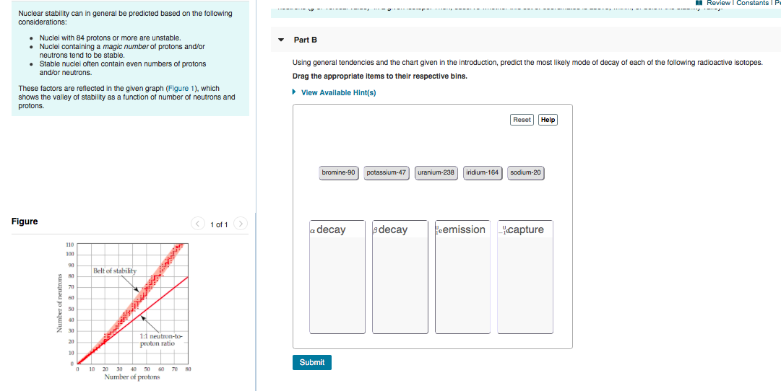This screenshot has height=391, width=781.
Task: Go to previous figure arrow
Action: click(198, 224)
